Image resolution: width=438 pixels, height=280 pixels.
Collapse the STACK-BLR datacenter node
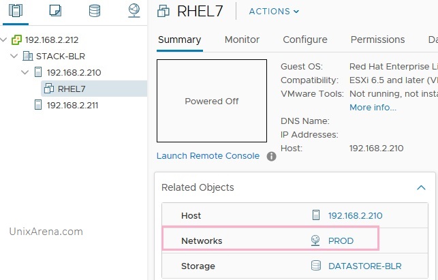[14, 56]
